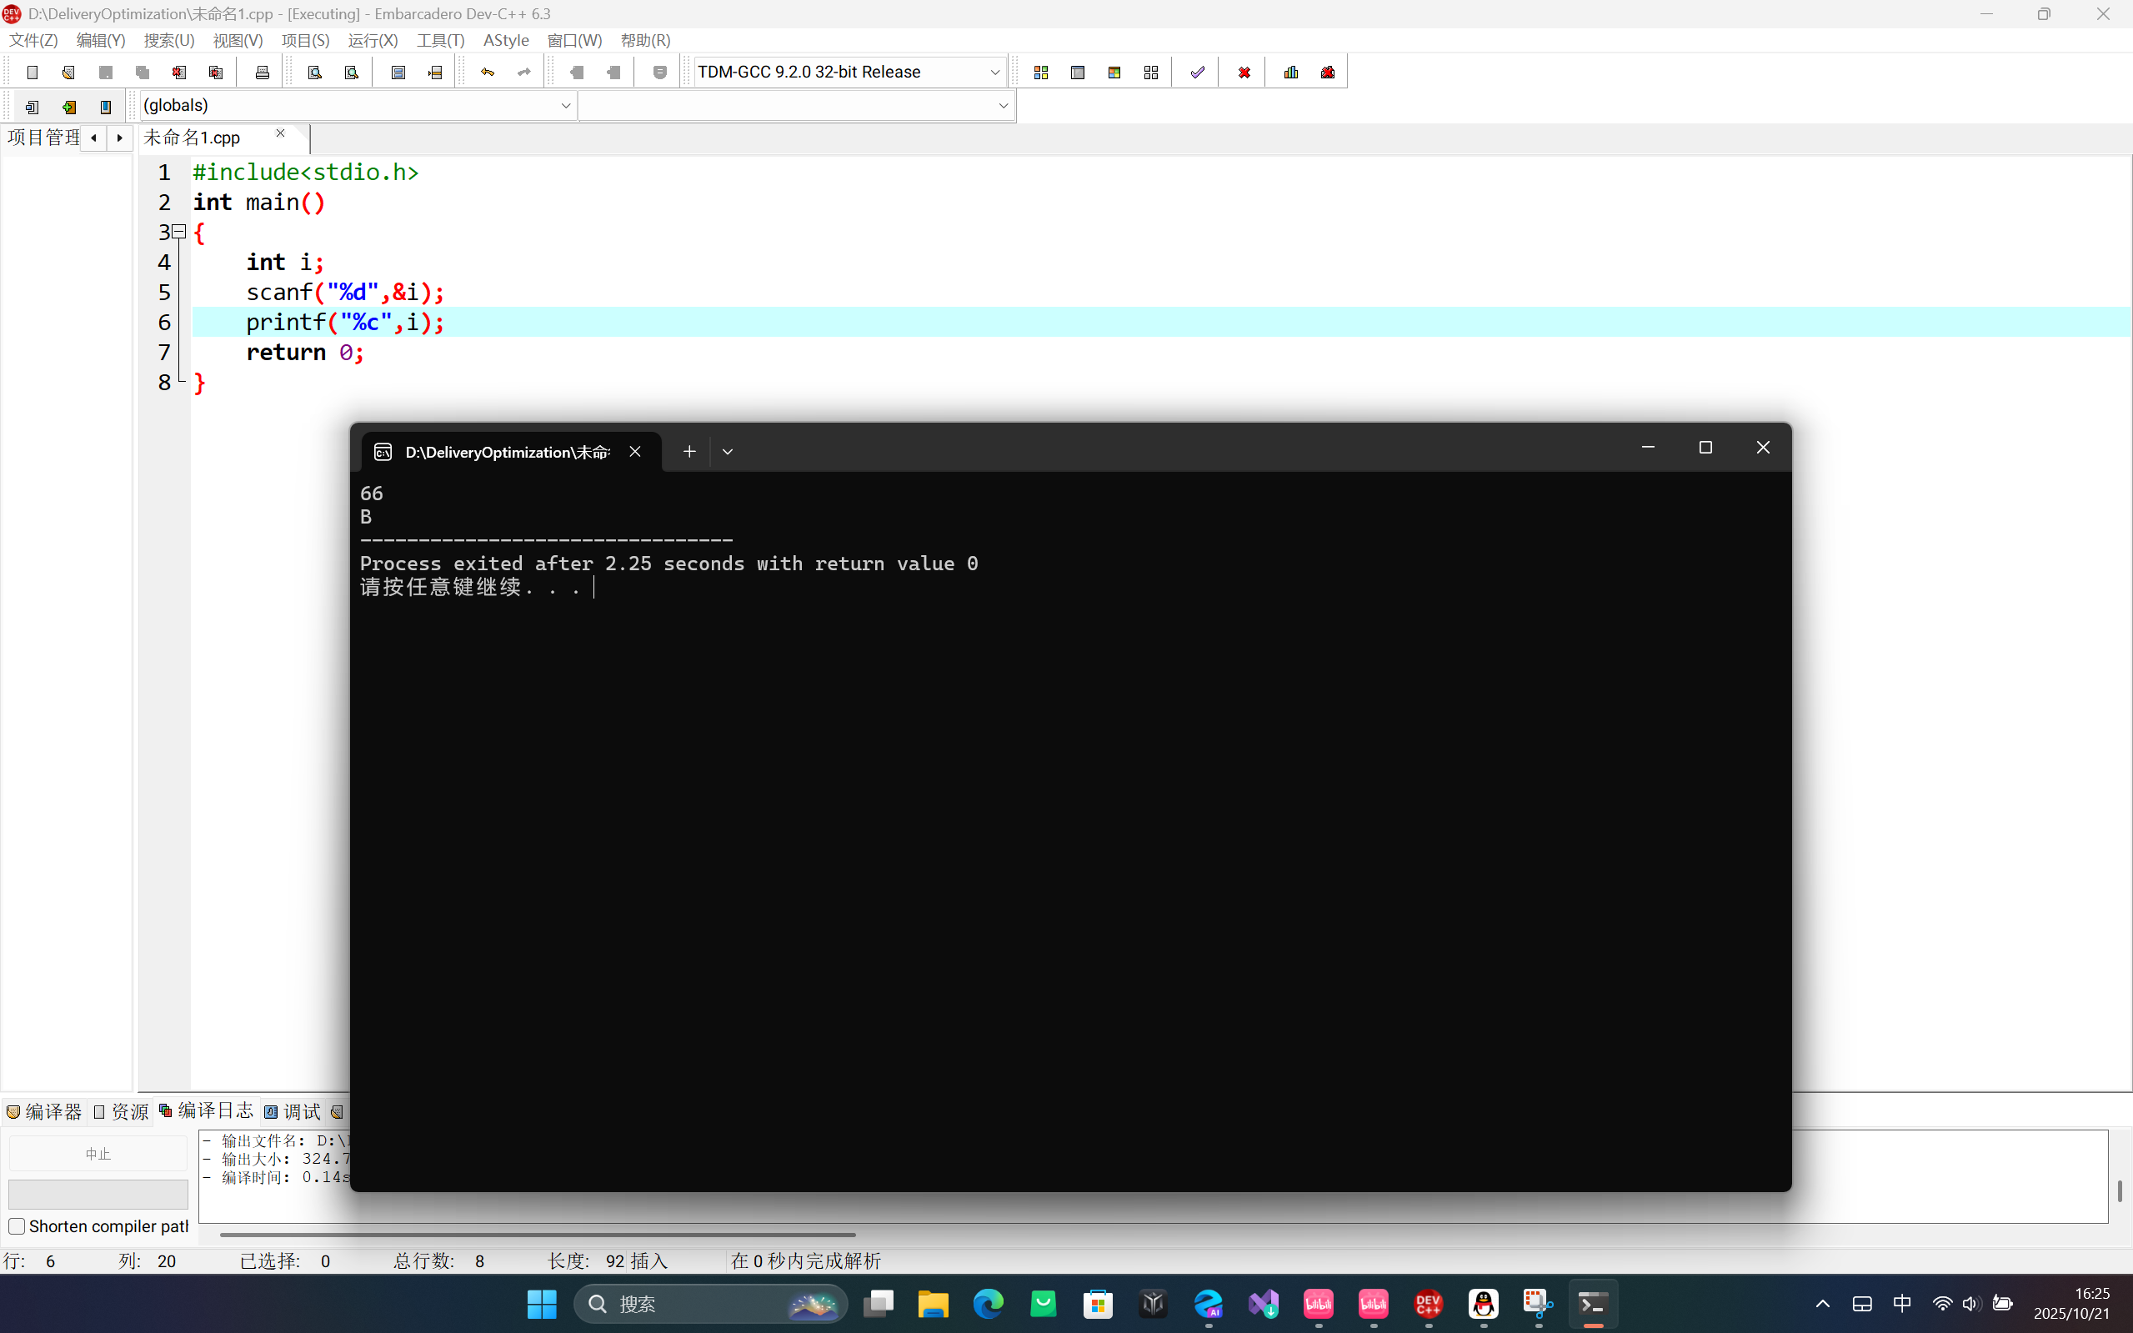Image resolution: width=2133 pixels, height=1333 pixels.
Task: Click the red X stop execution icon
Action: pyautogui.click(x=1244, y=73)
